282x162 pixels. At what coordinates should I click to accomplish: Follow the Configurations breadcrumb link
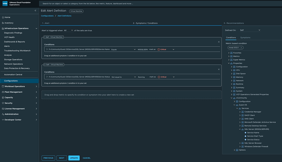click(x=47, y=16)
